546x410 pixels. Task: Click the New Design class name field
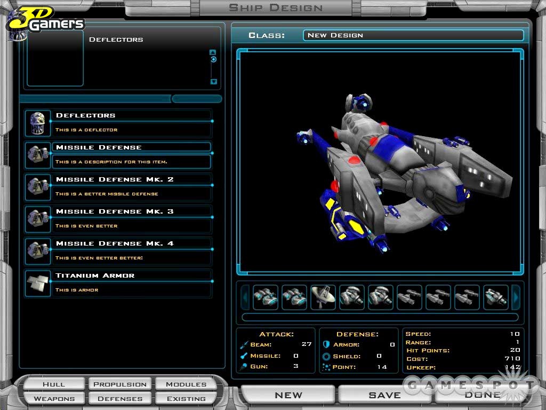tap(413, 35)
